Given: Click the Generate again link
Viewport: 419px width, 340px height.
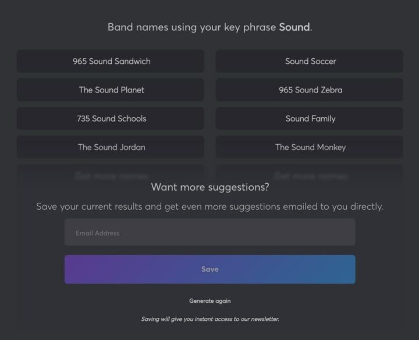Looking at the screenshot, I should (x=210, y=301).
